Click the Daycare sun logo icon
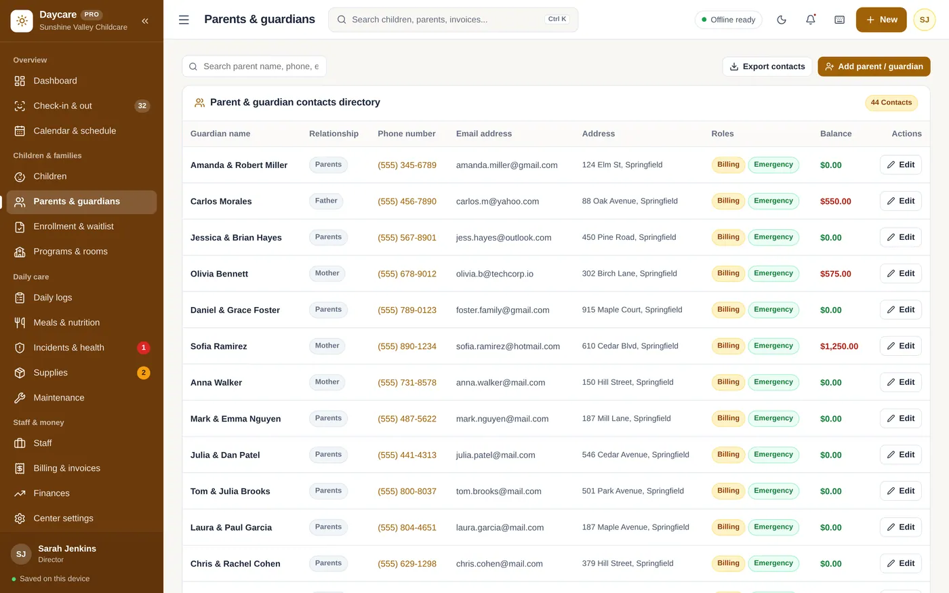The height and width of the screenshot is (593, 949). coord(22,21)
